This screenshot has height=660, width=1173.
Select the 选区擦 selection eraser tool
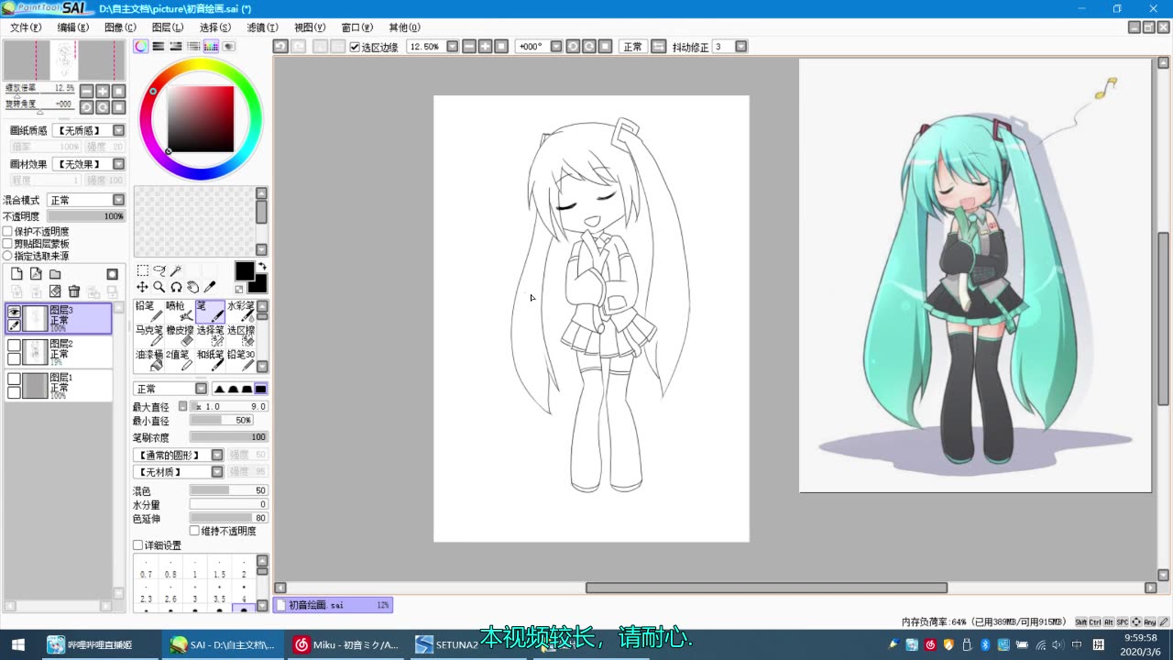[x=240, y=335]
